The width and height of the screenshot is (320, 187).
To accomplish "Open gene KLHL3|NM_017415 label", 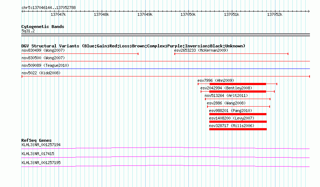I will pyautogui.click(x=38, y=154).
